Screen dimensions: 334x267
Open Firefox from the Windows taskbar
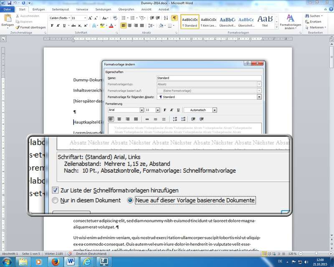55,262
